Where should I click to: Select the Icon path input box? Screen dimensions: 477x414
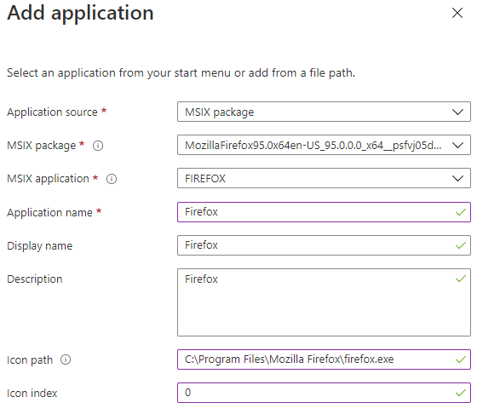pos(324,359)
